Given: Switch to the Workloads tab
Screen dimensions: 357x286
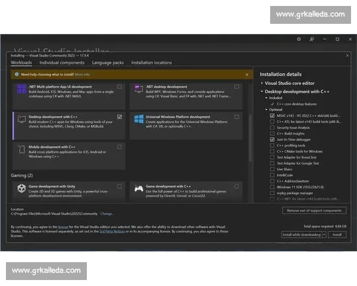Looking at the screenshot, I should 21,63.
